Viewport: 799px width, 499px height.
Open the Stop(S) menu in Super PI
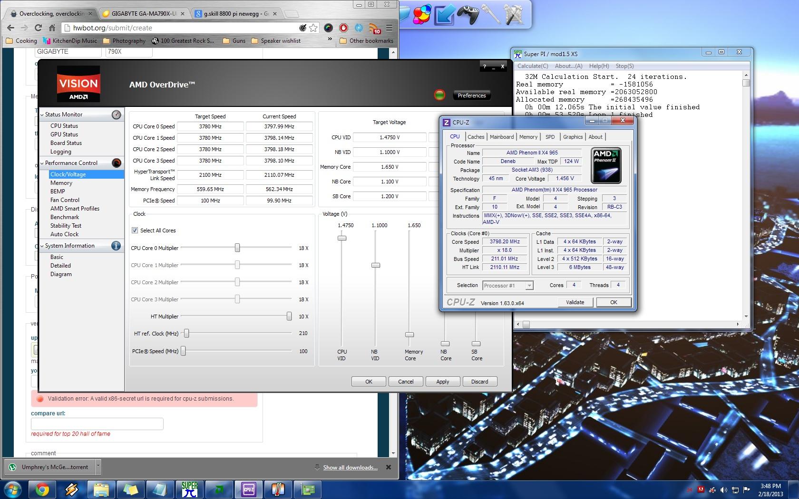(x=624, y=66)
